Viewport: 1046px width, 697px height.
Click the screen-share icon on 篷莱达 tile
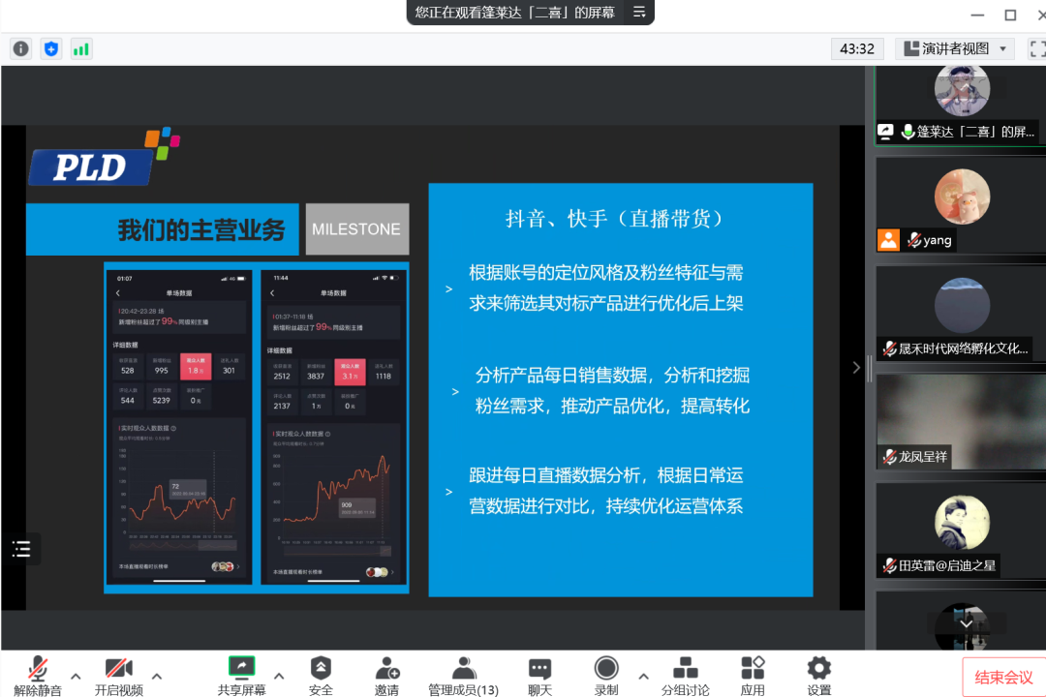click(x=885, y=132)
